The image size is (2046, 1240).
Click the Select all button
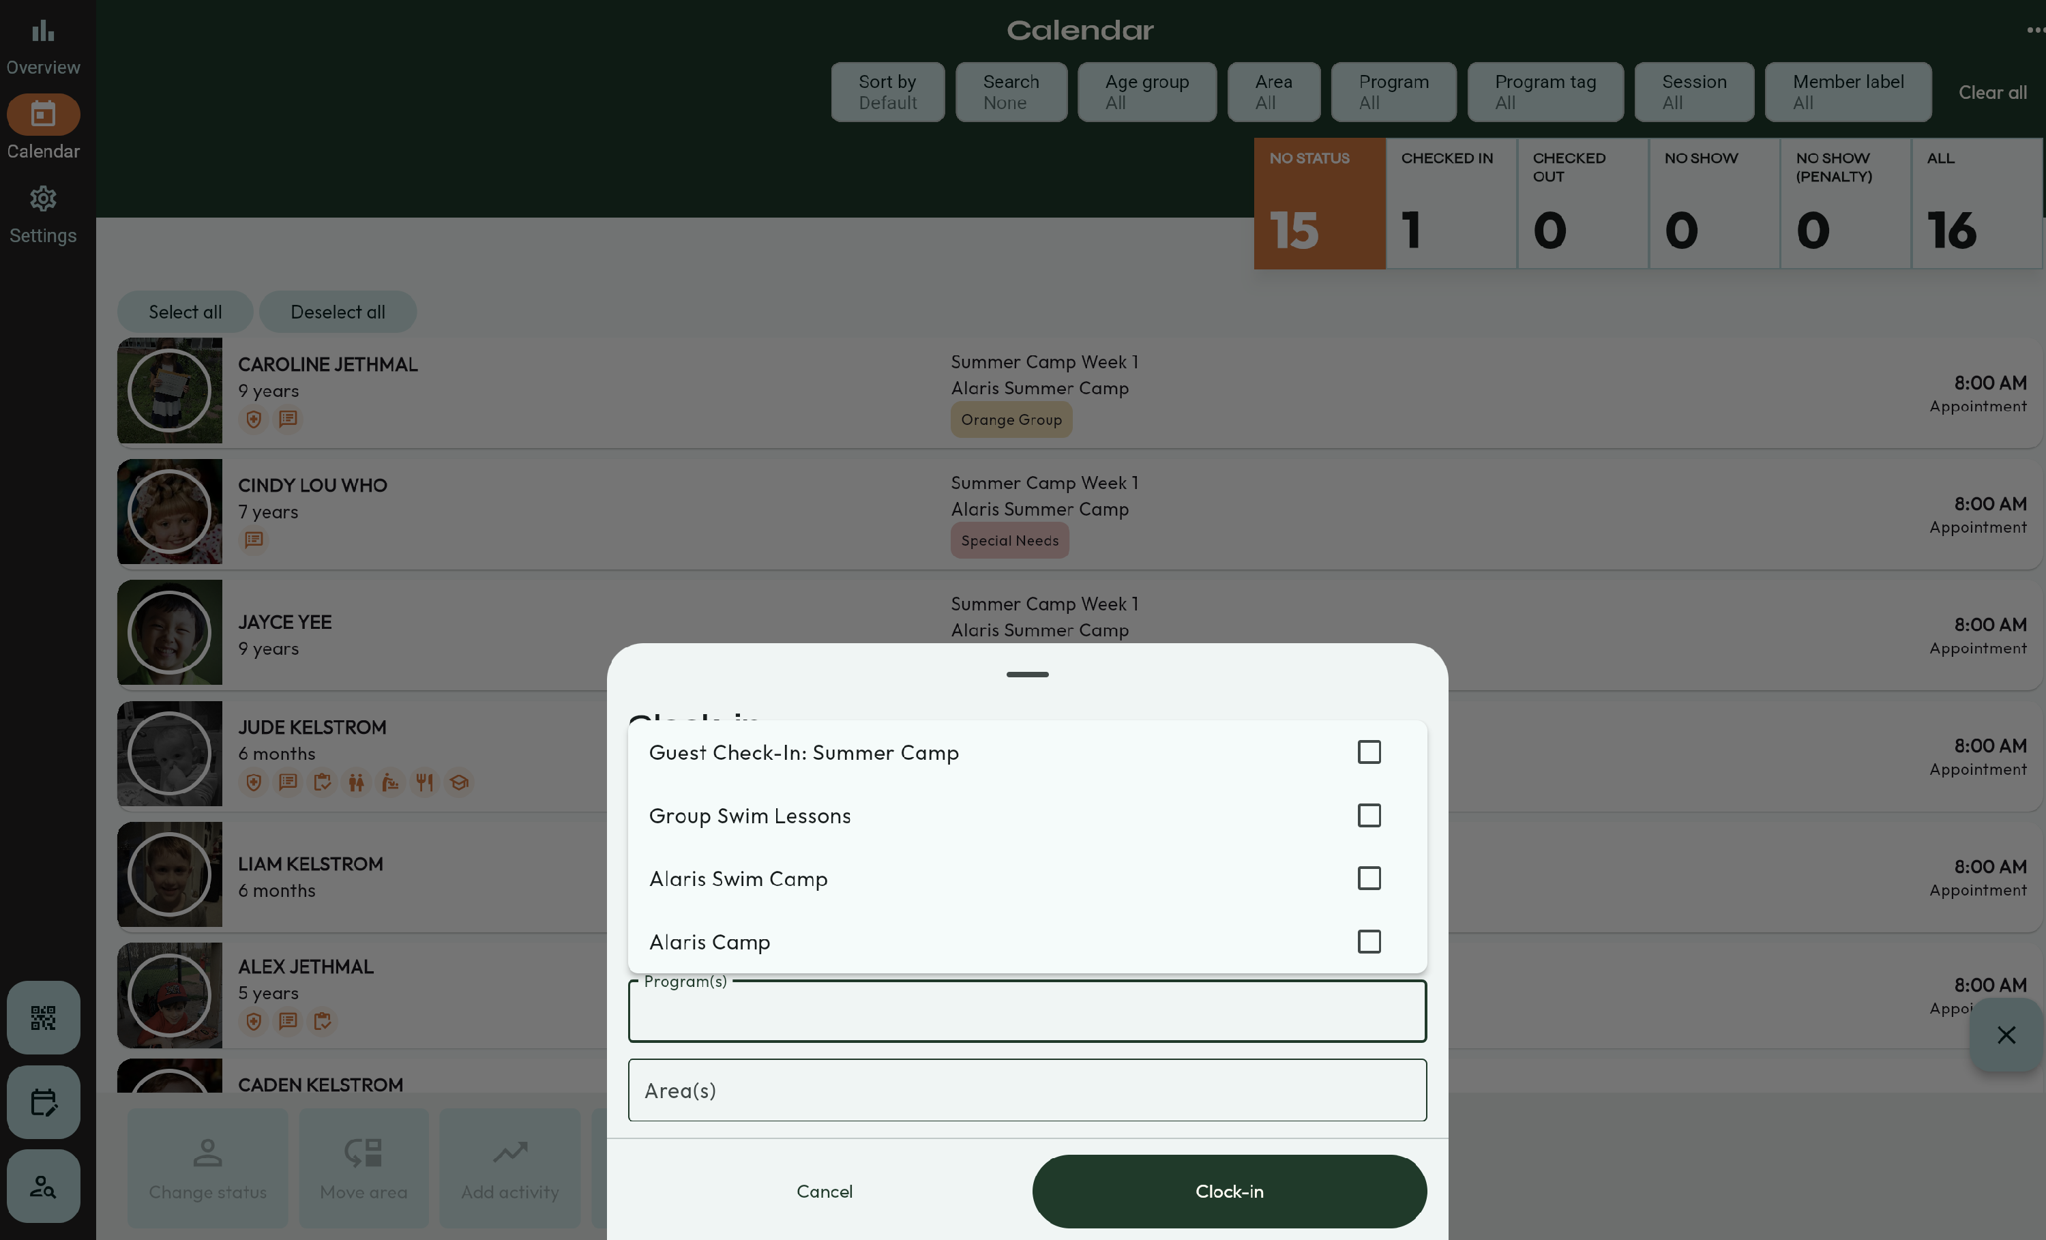pos(186,312)
